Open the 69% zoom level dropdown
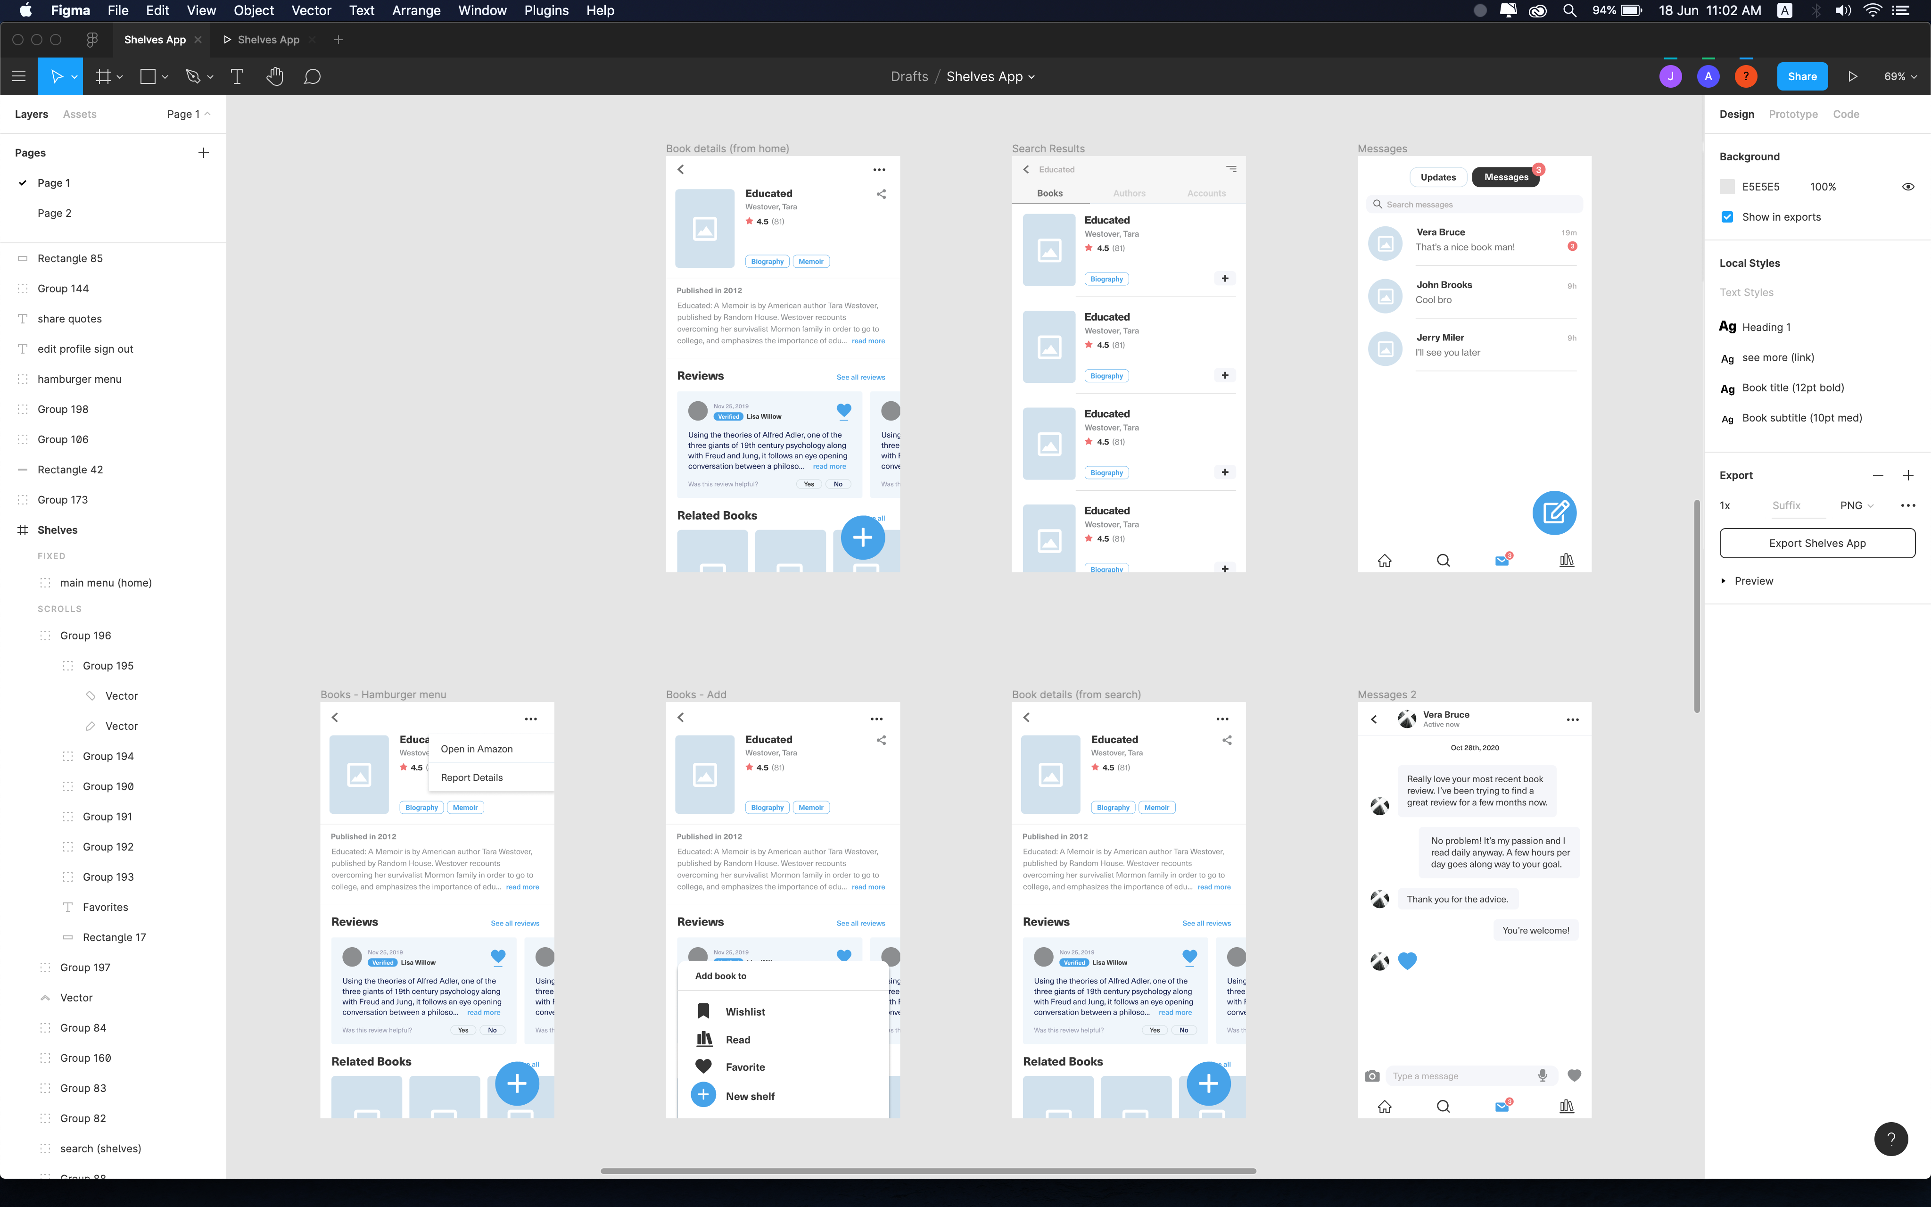This screenshot has height=1207, width=1931. point(1900,77)
